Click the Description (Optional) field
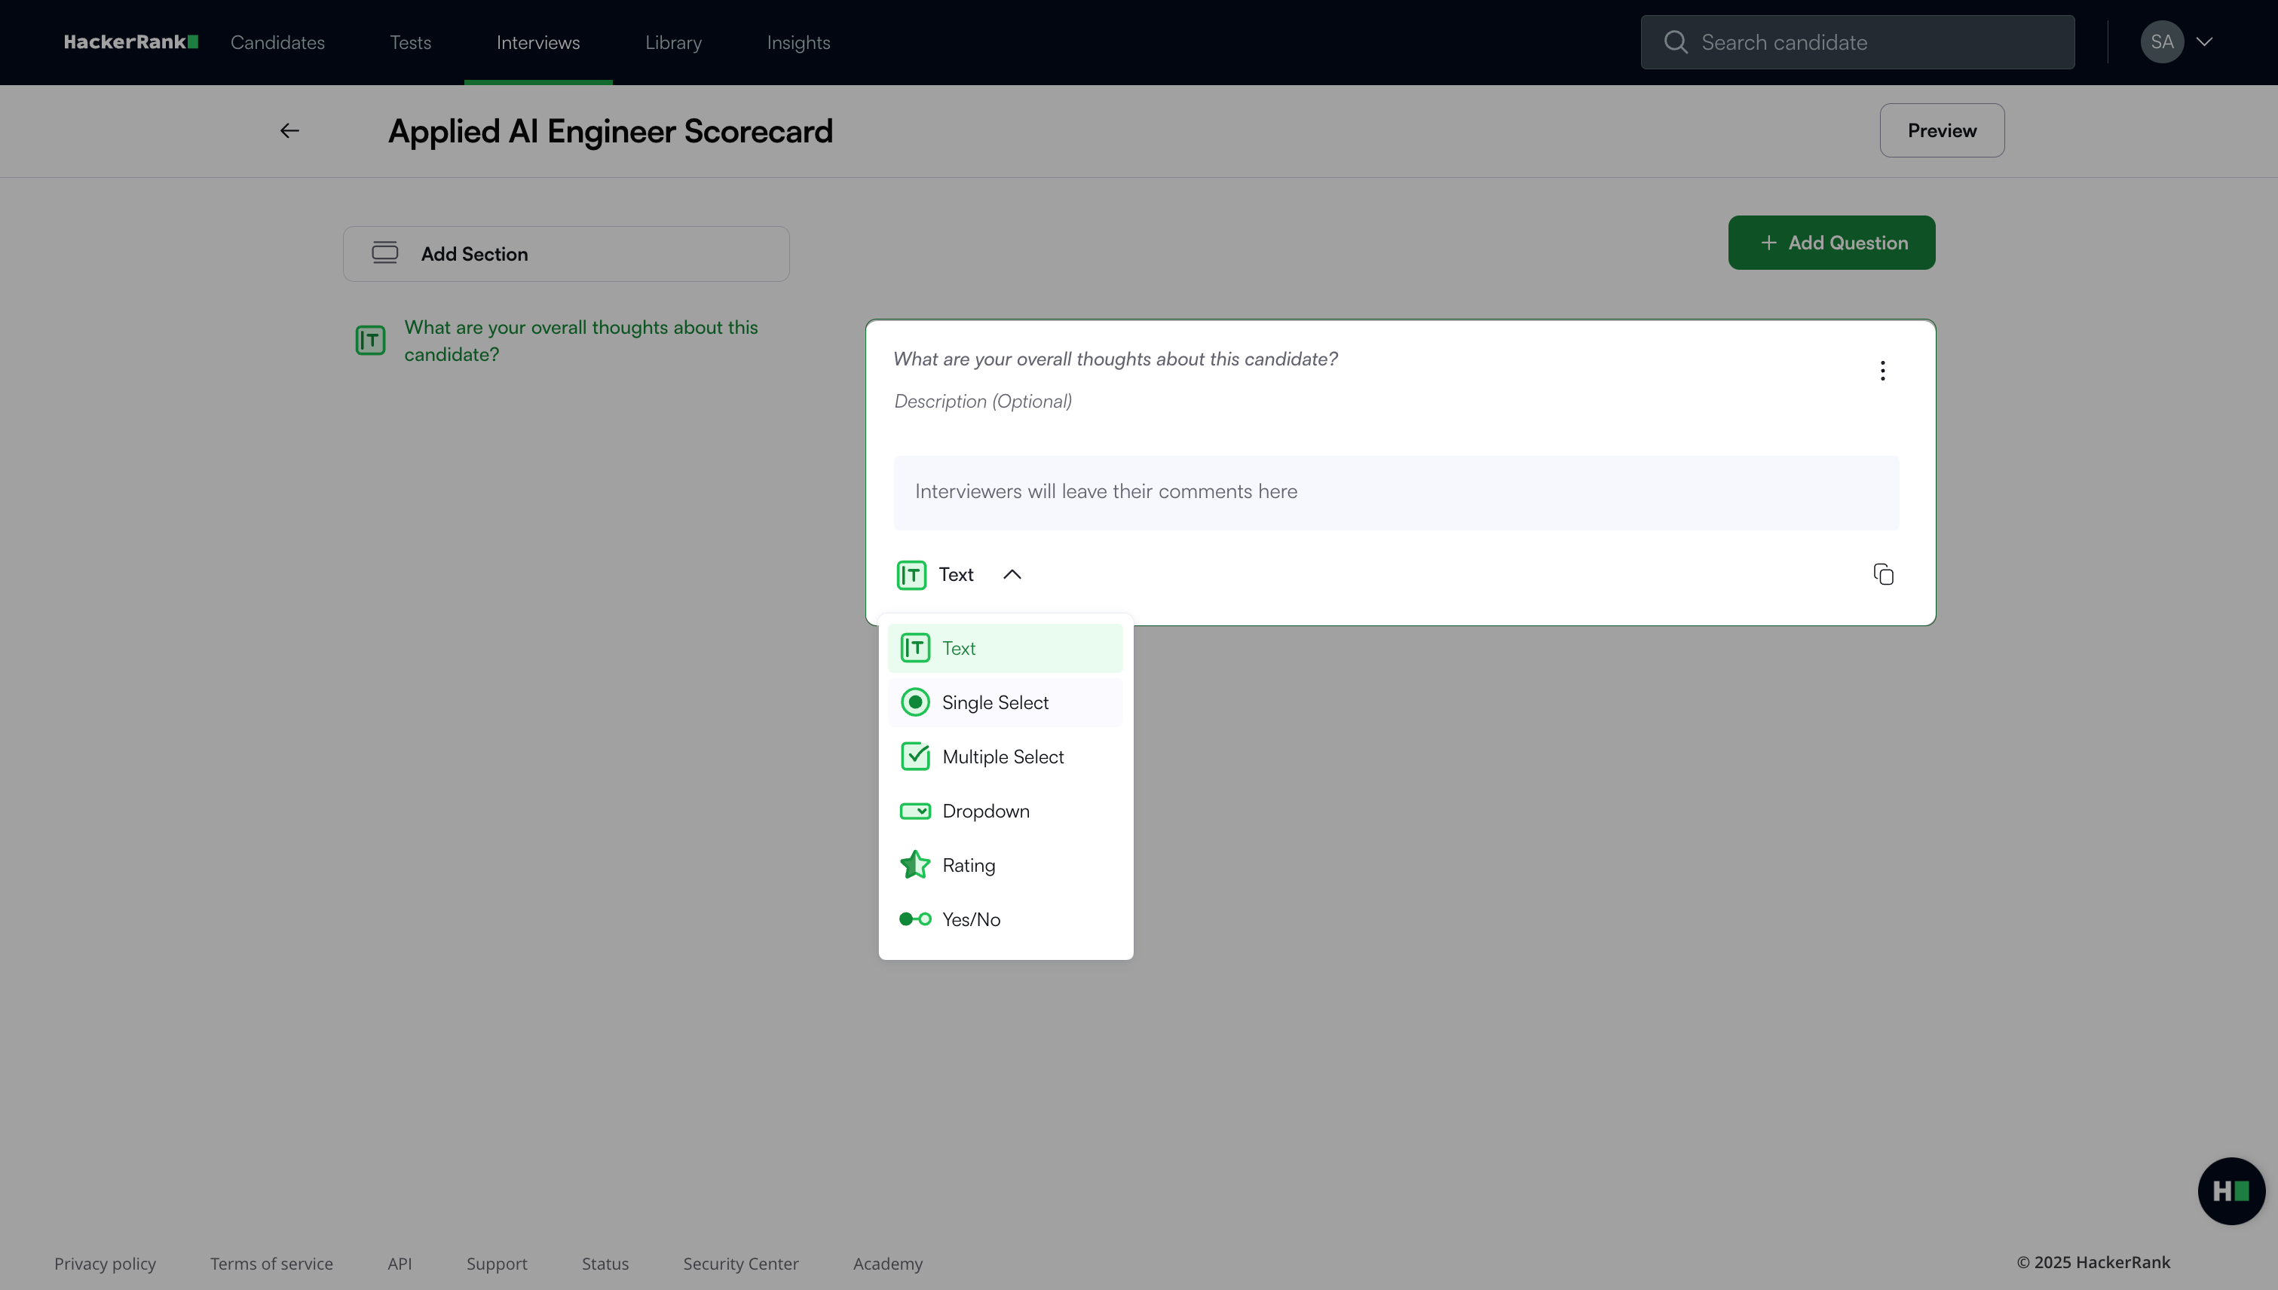The width and height of the screenshot is (2278, 1290). click(983, 402)
